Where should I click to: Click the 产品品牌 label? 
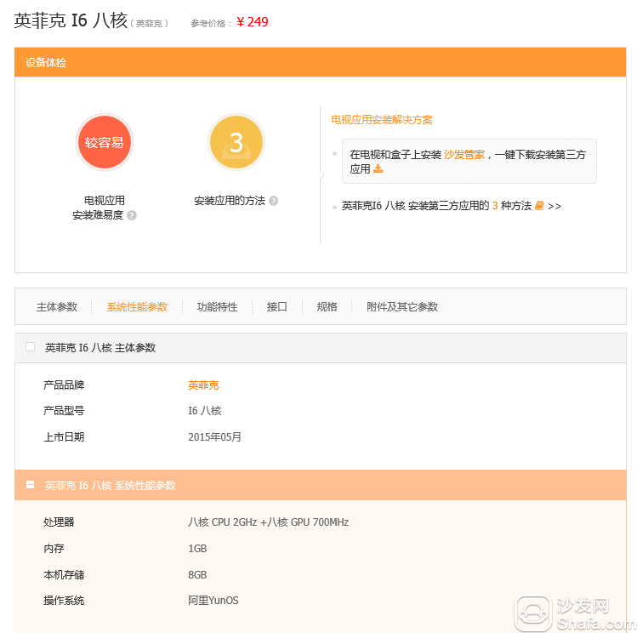(x=64, y=385)
